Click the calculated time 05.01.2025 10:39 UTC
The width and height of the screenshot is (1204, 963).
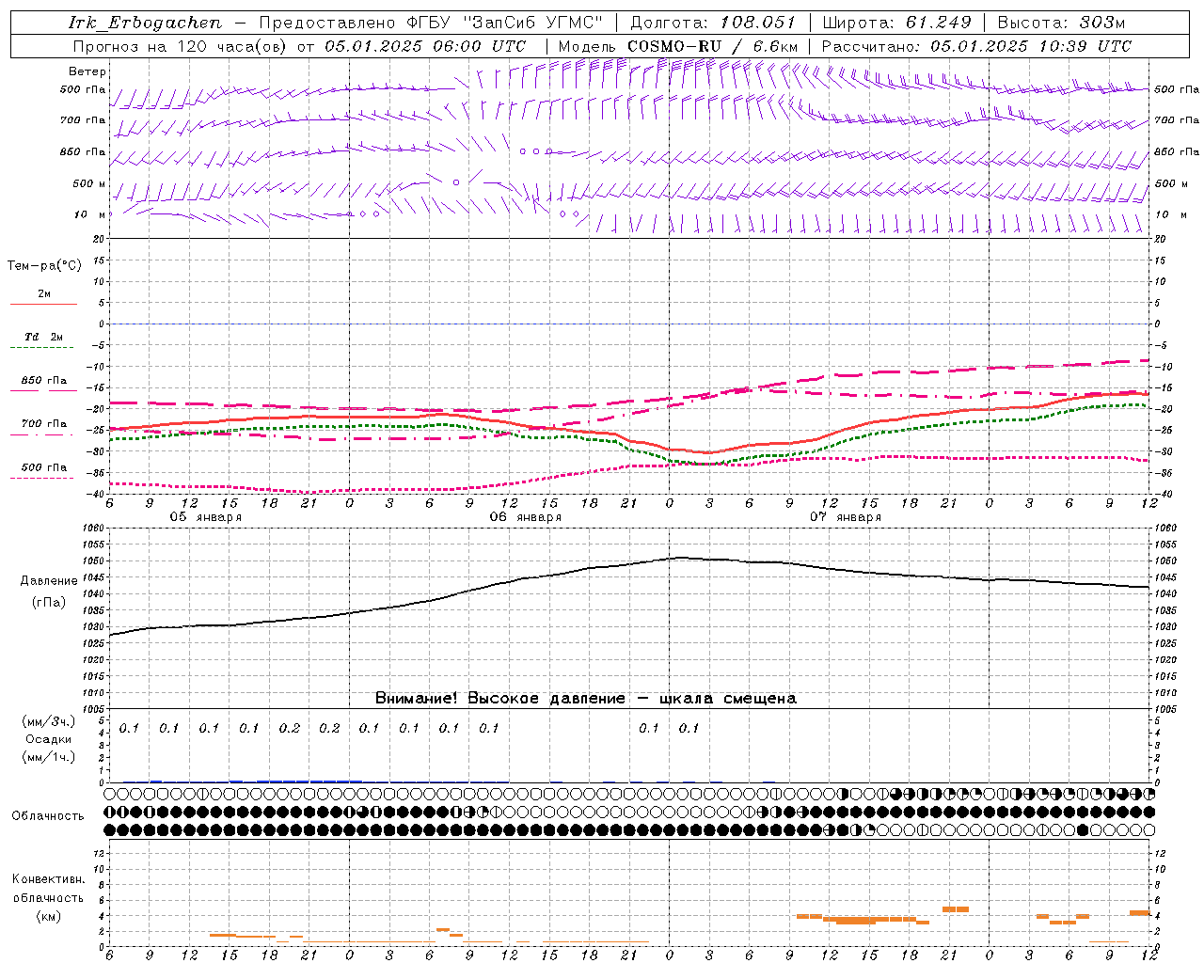pos(1031,46)
